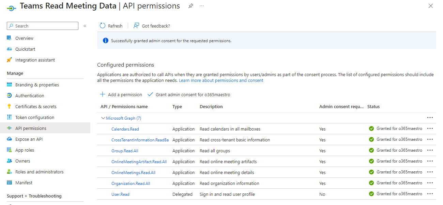Open row options for Calendars.Read permission

tap(430, 129)
